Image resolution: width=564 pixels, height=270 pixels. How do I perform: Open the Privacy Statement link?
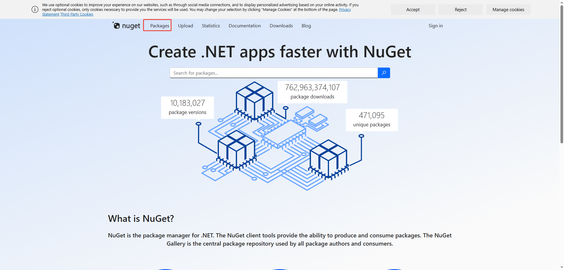click(345, 9)
